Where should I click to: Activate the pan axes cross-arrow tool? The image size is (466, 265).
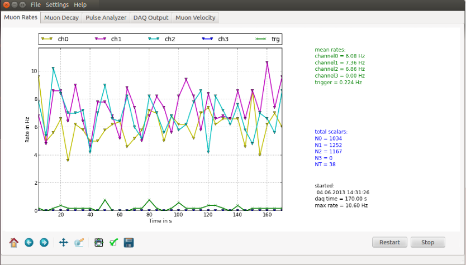click(x=64, y=243)
